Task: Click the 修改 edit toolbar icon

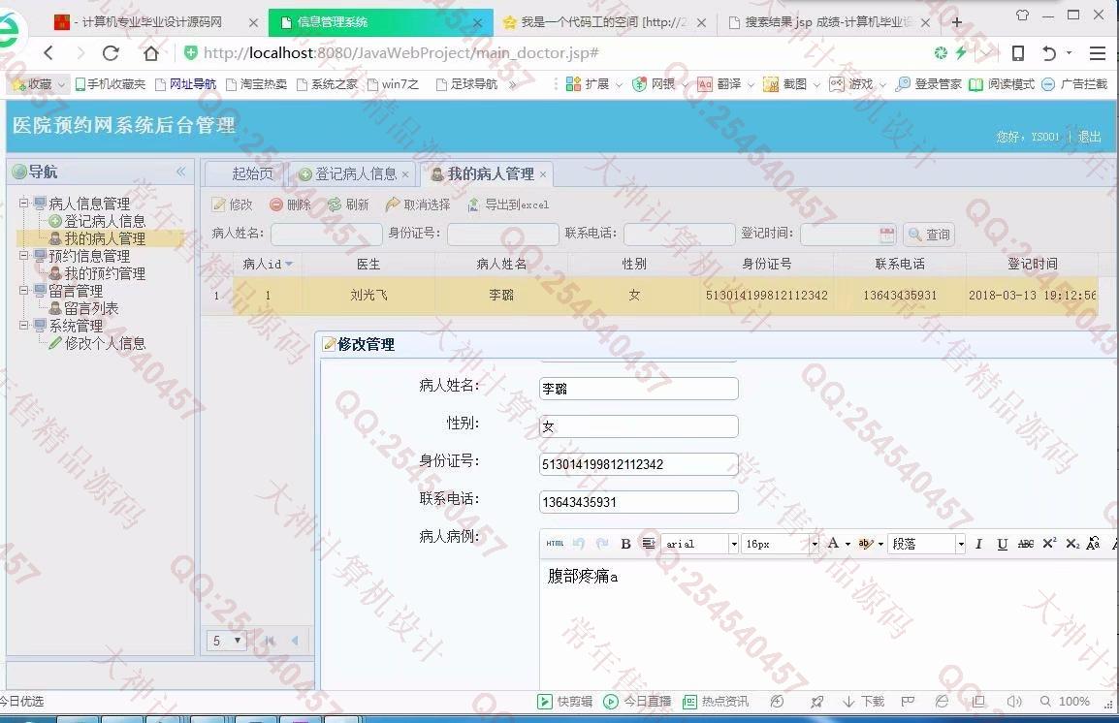Action: 219,204
